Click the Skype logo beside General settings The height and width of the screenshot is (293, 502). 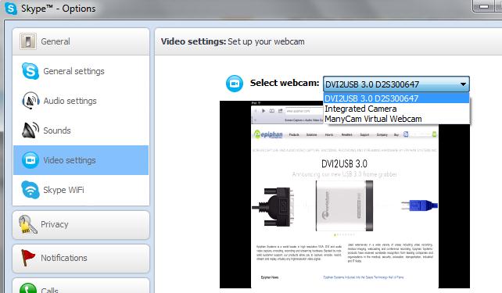coord(30,71)
